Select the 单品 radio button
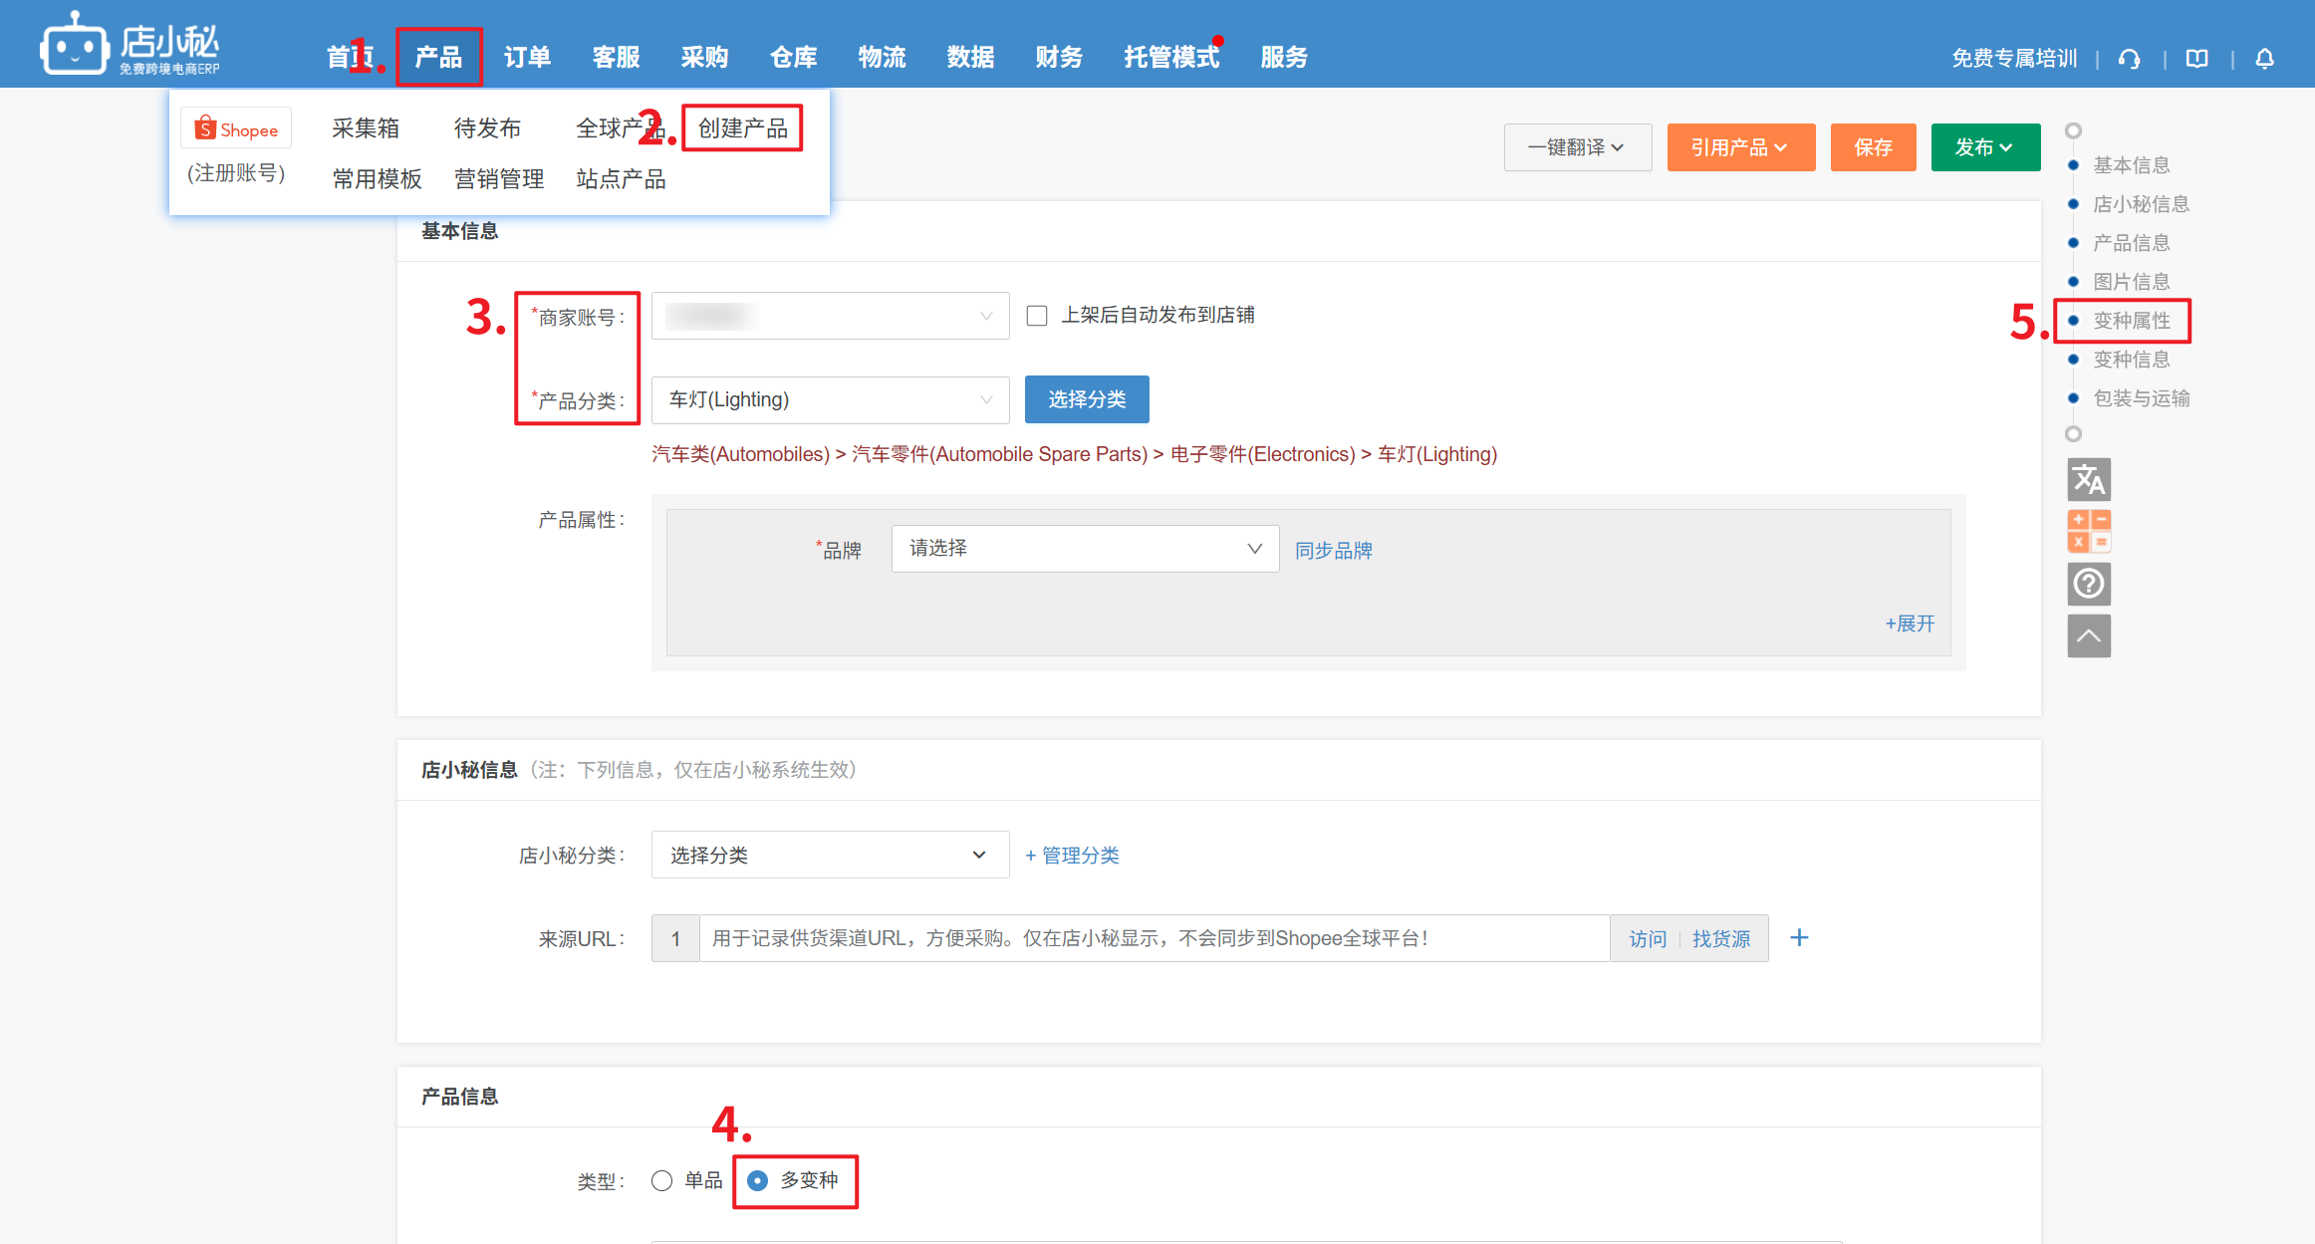Image resolution: width=2315 pixels, height=1244 pixels. pos(662,1180)
